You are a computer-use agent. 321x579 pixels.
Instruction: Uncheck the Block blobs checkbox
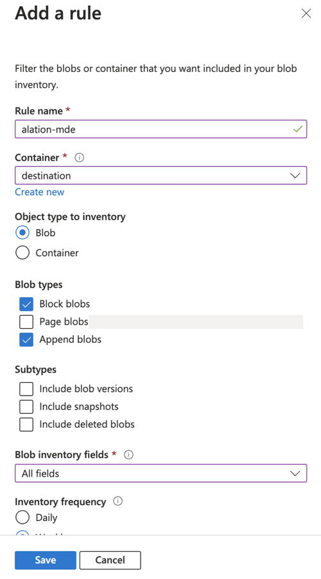coord(26,304)
